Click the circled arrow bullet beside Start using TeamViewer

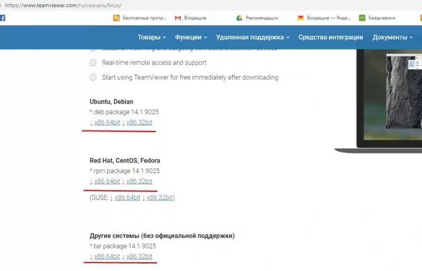pyautogui.click(x=93, y=77)
